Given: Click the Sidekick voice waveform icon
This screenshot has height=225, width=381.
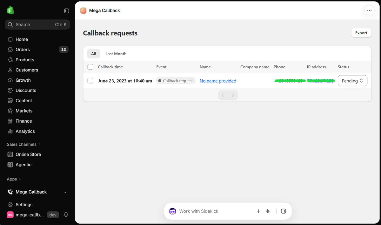Looking at the screenshot, I should point(268,211).
